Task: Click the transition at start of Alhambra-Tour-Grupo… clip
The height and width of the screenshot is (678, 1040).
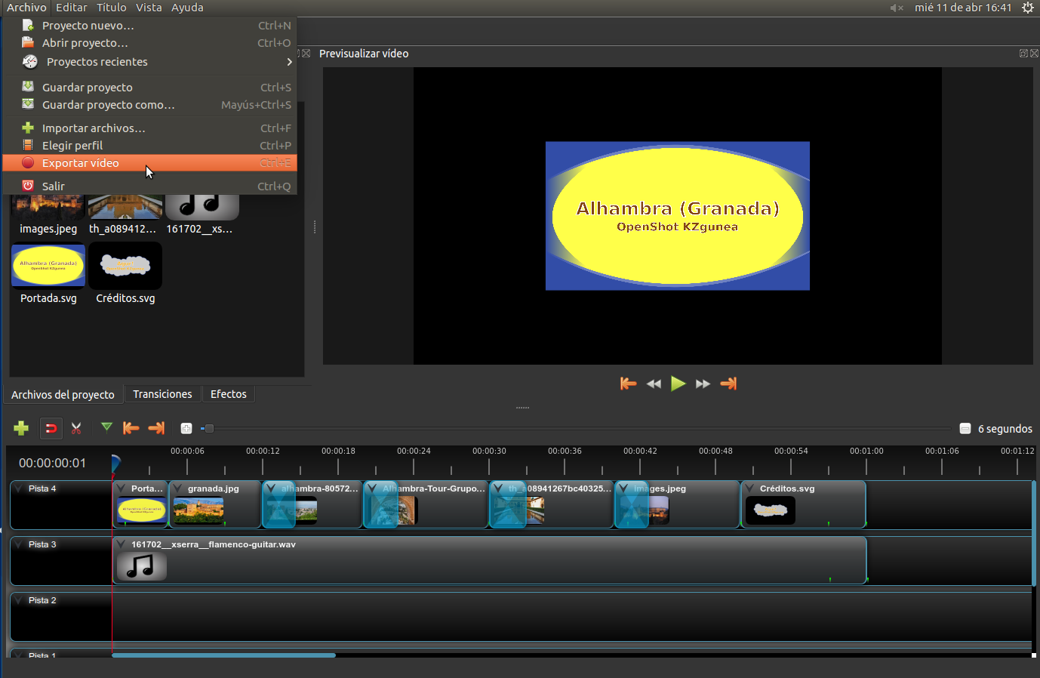Action: point(380,504)
